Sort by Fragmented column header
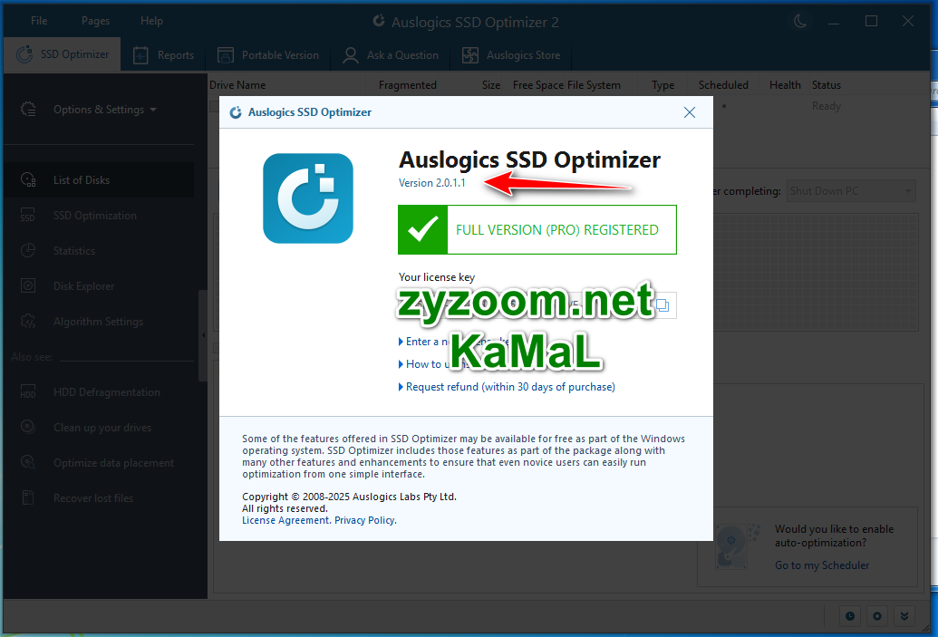 [408, 85]
